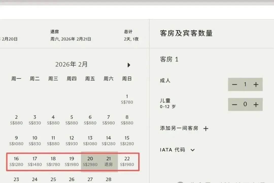Click the 客房 1 label
This screenshot has height=183, width=274.
169,59
